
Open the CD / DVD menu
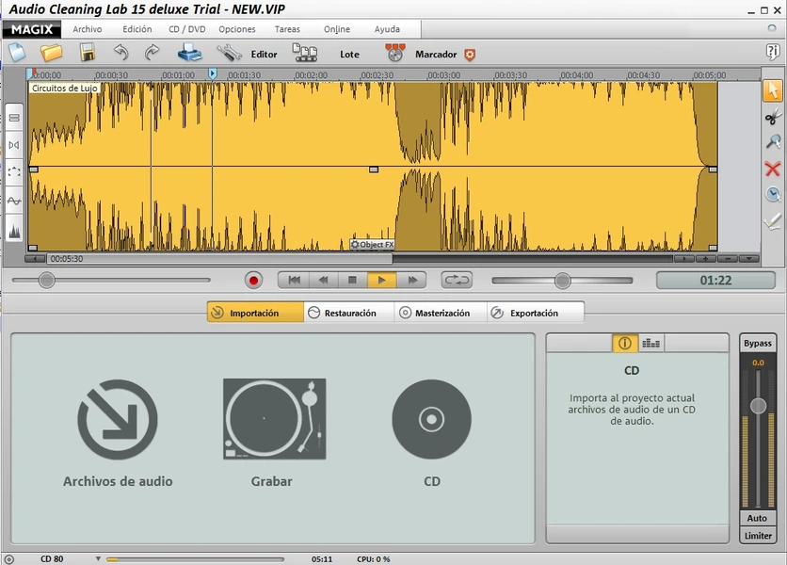tap(187, 29)
